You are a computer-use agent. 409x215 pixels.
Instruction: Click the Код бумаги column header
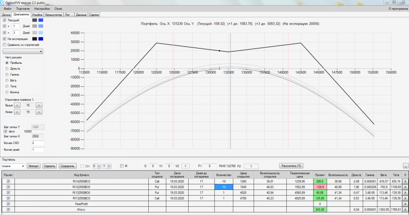[x=81, y=175]
